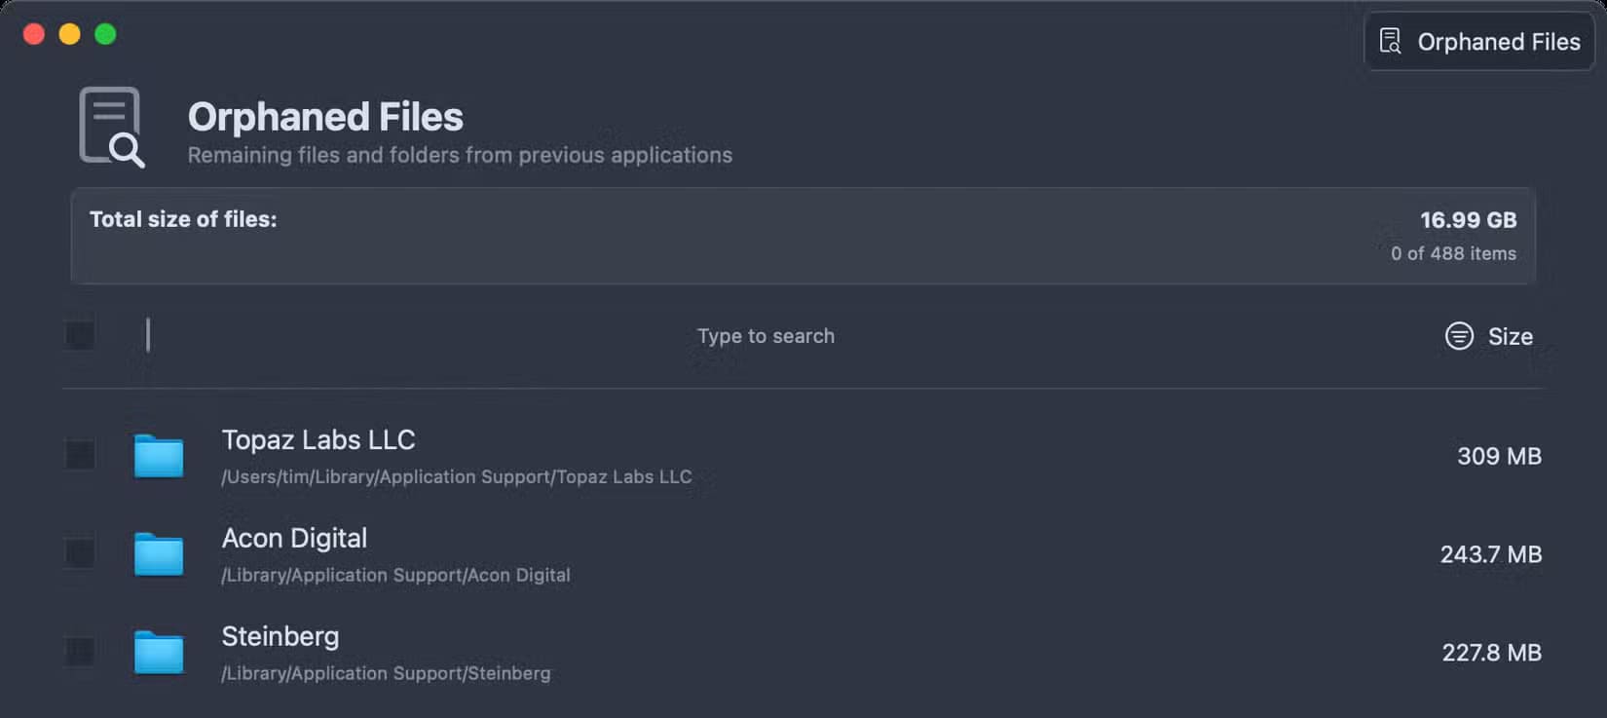Select the Topaz Labs LLC row name
The width and height of the screenshot is (1607, 718).
(318, 440)
